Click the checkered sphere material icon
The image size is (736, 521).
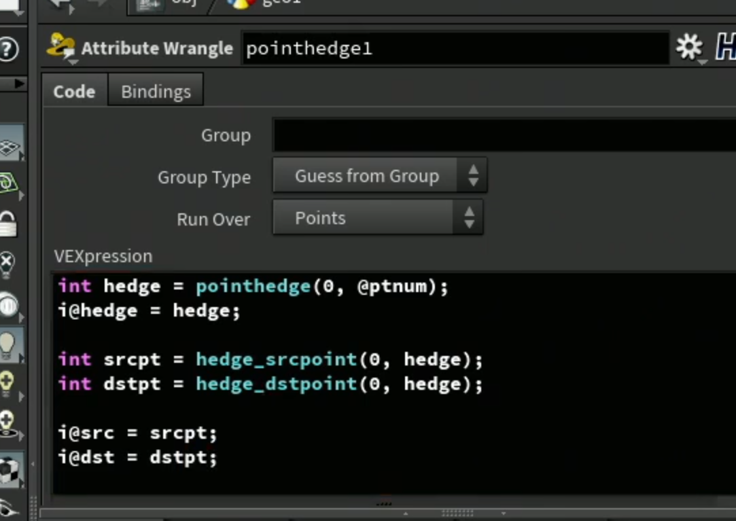coord(10,470)
